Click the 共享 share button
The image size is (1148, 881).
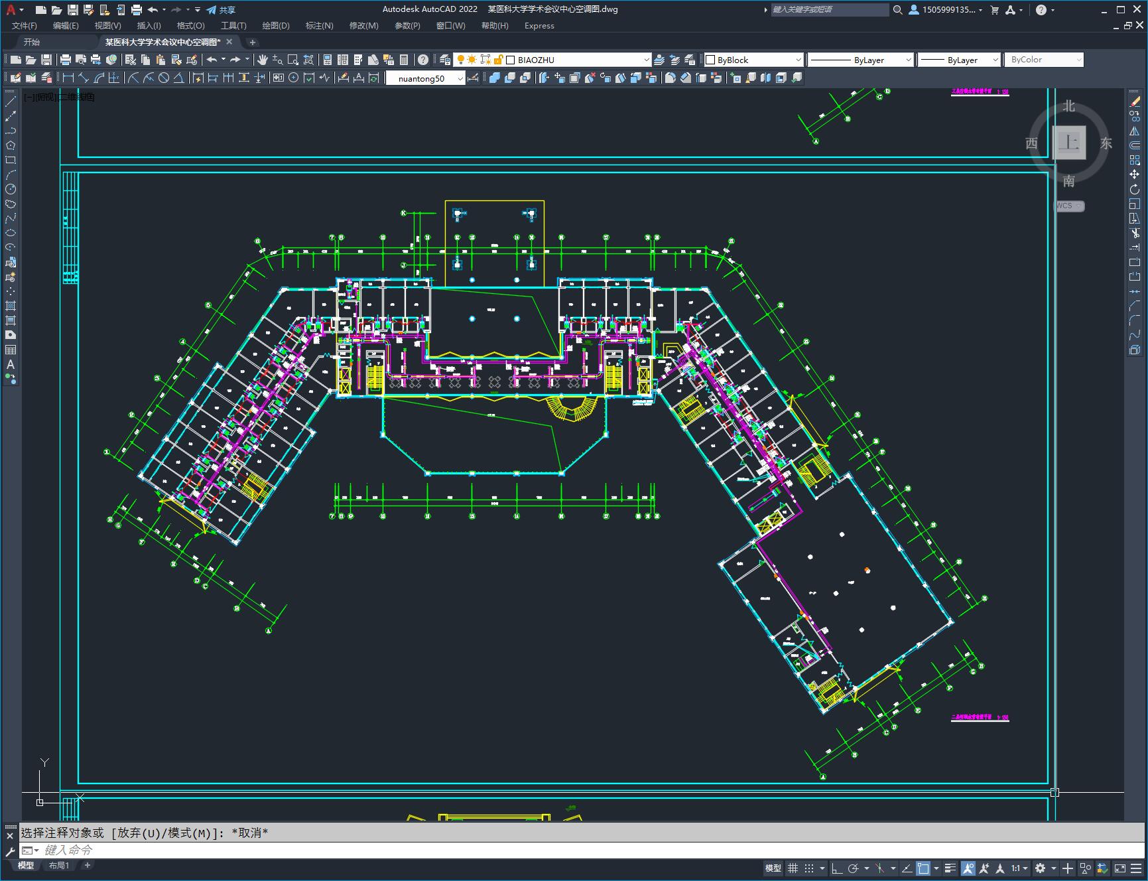click(x=220, y=10)
